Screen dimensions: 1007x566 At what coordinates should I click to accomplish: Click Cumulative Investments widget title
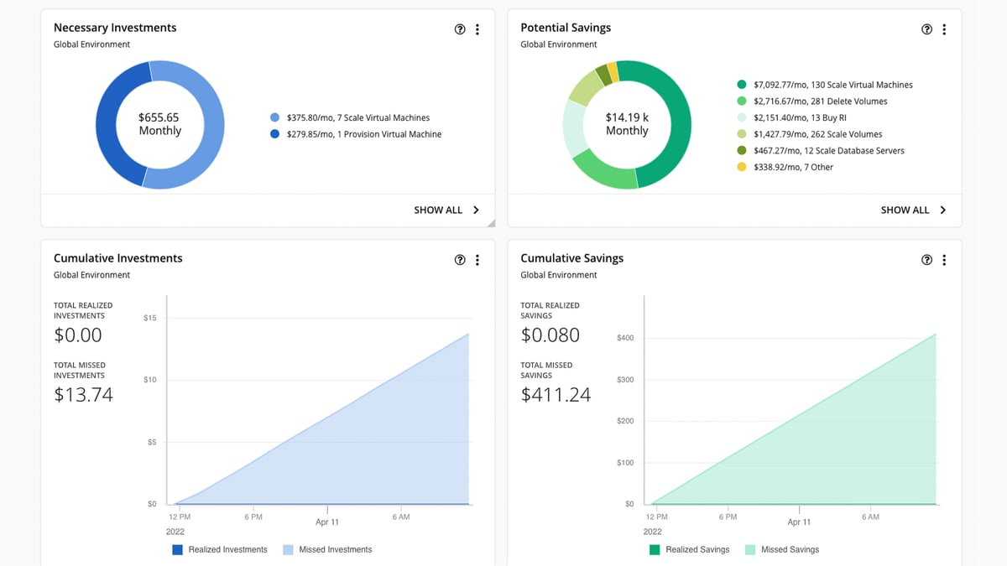(x=118, y=258)
